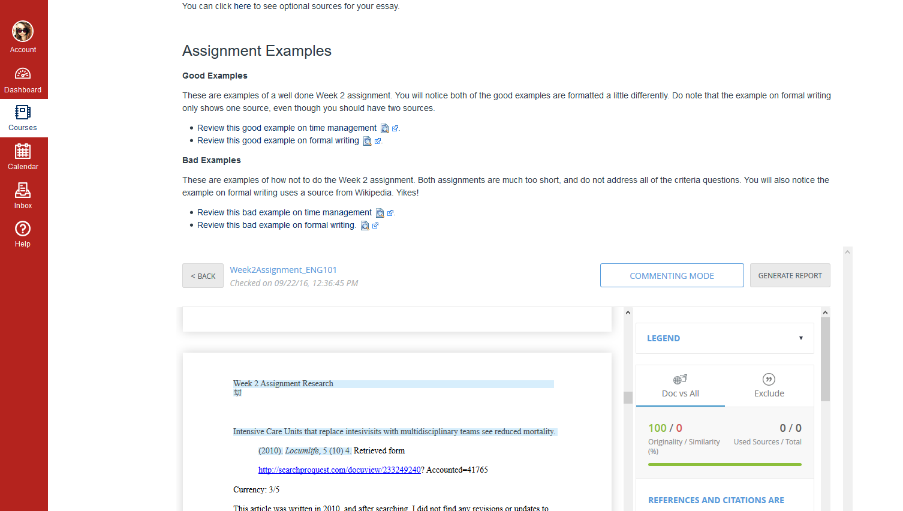
Task: Click the document preview icon after bad time management
Action: pos(380,212)
